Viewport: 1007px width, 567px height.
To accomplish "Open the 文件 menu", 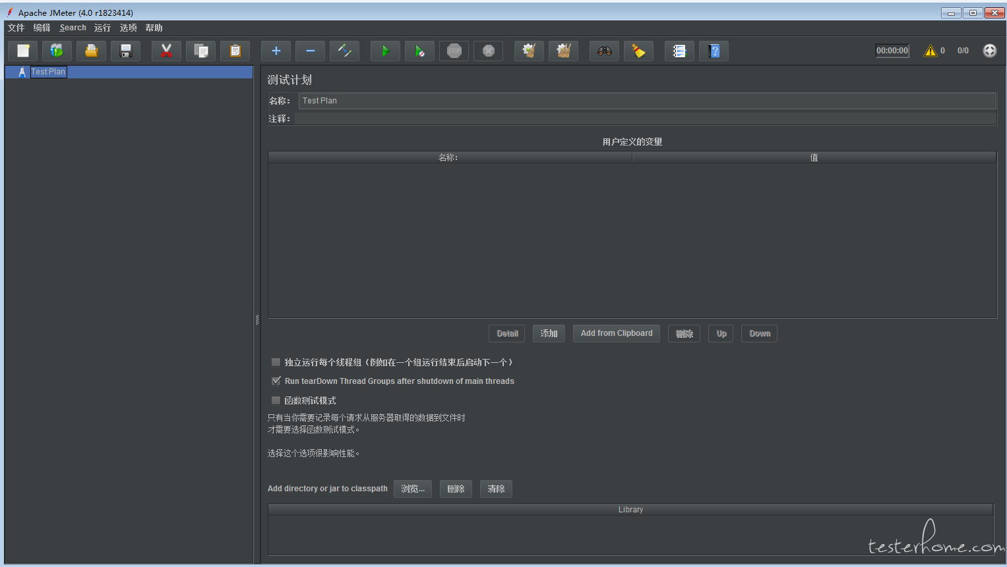I will pos(16,28).
